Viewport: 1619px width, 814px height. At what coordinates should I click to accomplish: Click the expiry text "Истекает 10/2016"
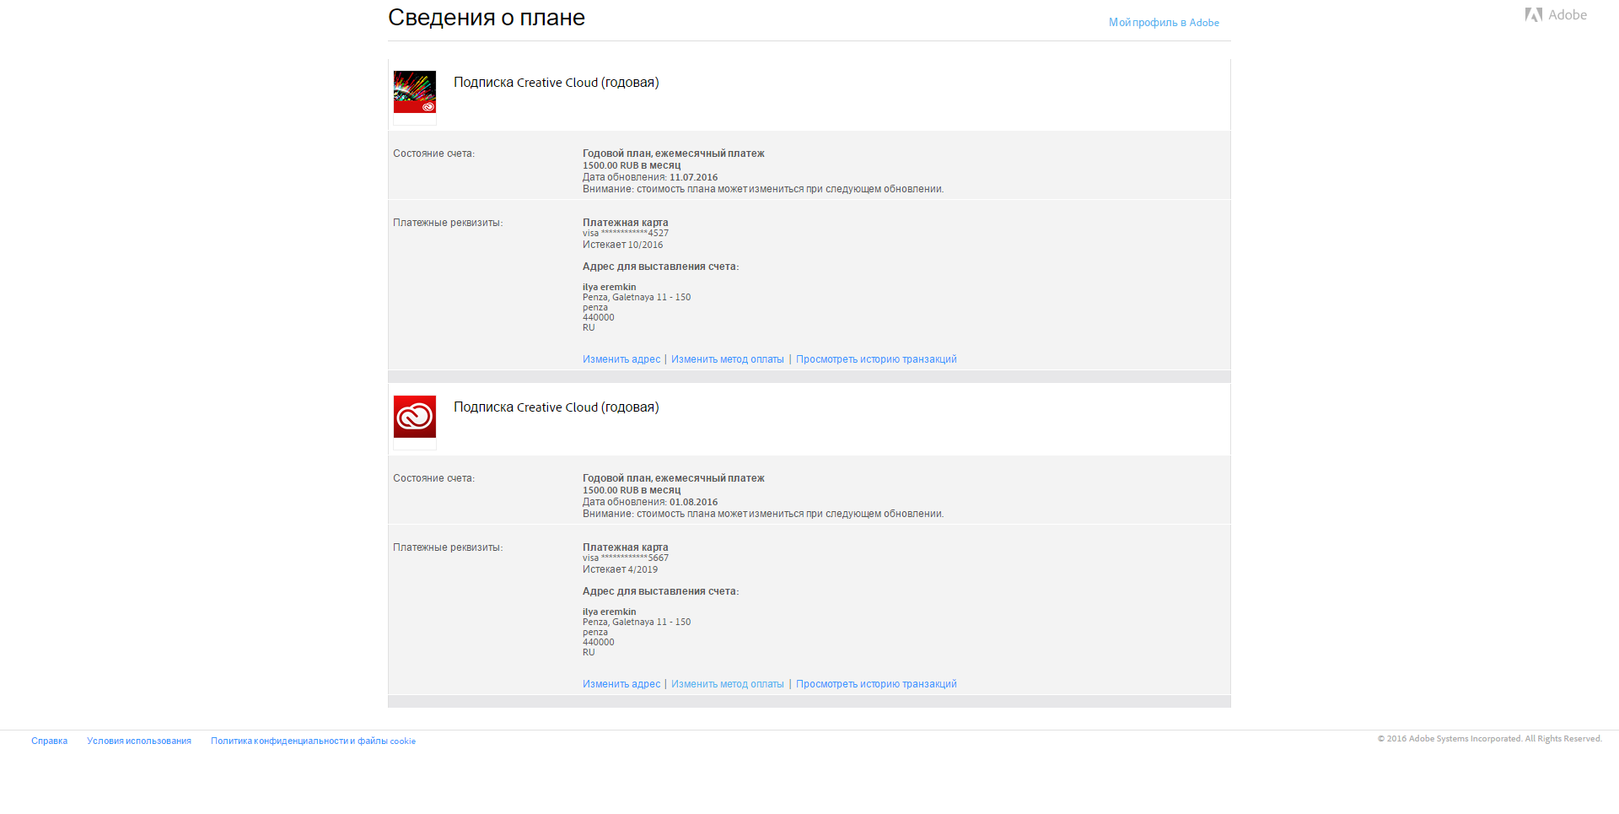(x=622, y=245)
